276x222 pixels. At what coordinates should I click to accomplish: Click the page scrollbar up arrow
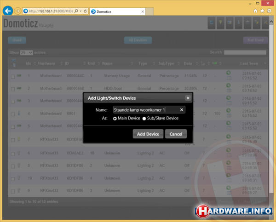[271, 22]
